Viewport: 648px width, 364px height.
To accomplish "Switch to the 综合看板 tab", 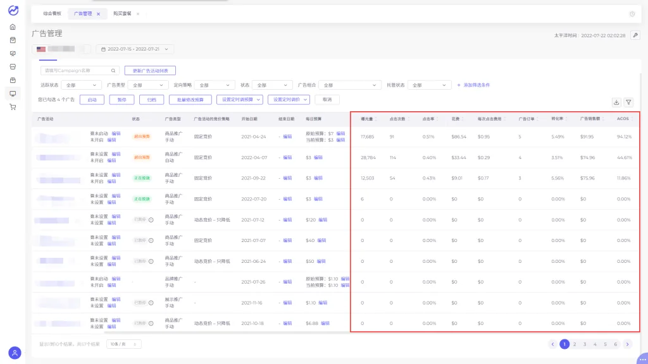I will [52, 14].
